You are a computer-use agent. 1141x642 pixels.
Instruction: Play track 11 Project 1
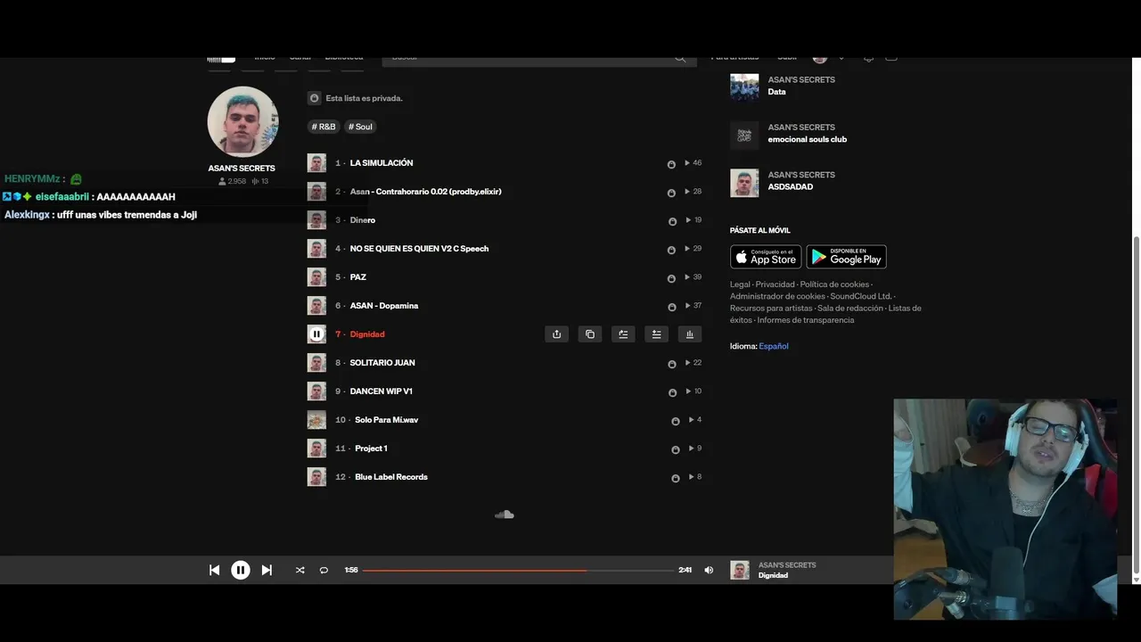[371, 449]
